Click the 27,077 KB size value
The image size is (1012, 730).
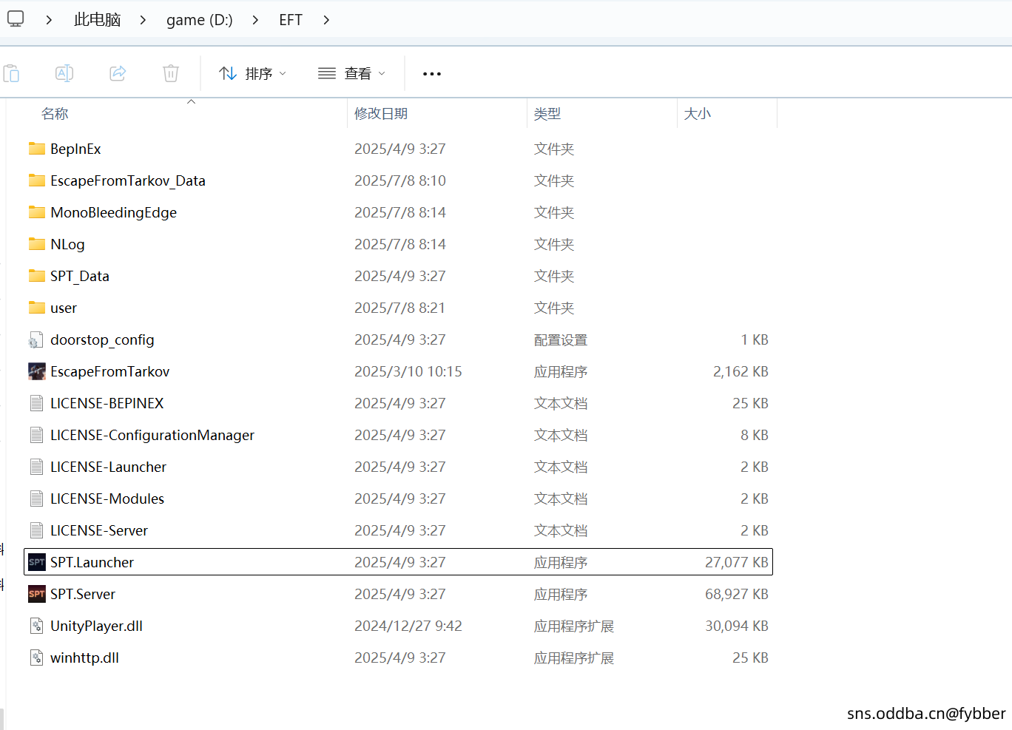(737, 562)
